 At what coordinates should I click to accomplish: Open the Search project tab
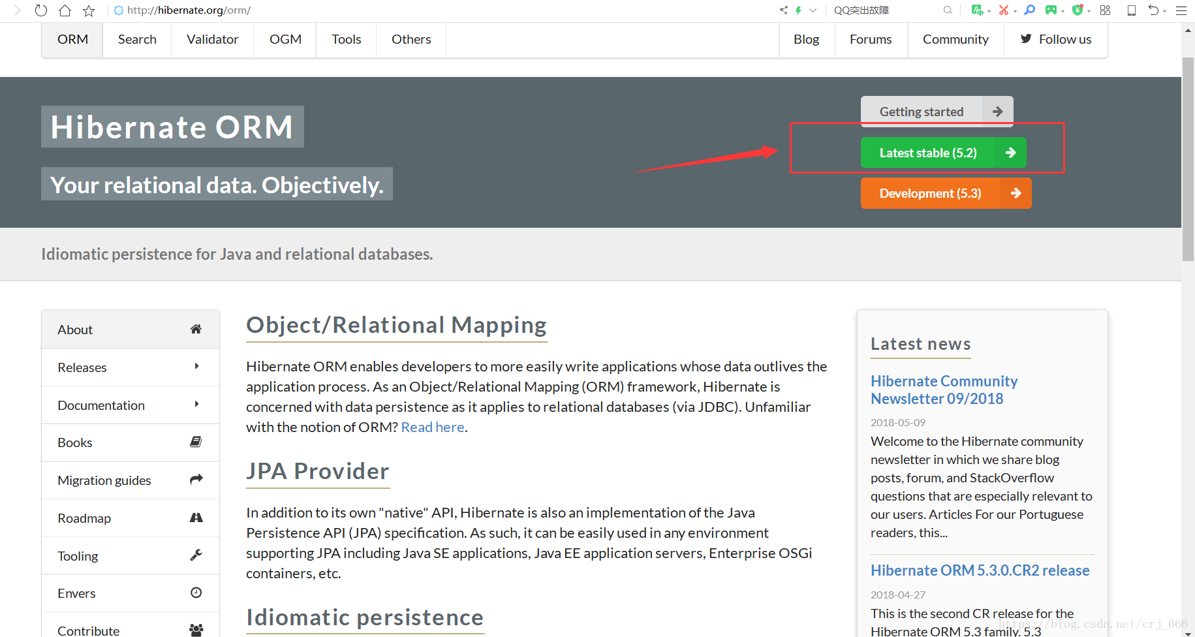[x=137, y=39]
